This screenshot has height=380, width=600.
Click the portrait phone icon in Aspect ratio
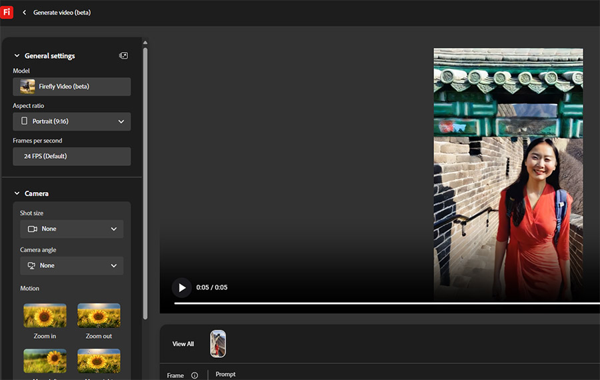(x=25, y=121)
